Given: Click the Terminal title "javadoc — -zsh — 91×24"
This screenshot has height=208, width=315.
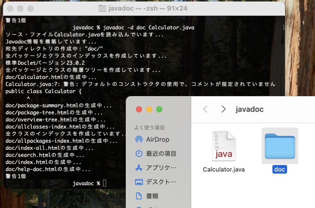Looking at the screenshot, I should coord(148,8).
